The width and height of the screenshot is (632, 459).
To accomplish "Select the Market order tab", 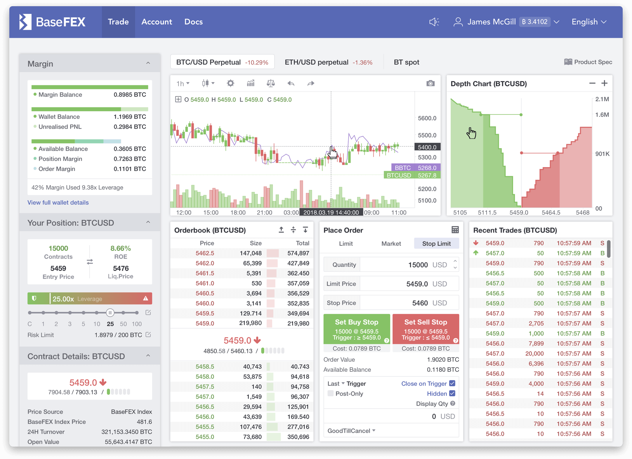I will click(391, 243).
